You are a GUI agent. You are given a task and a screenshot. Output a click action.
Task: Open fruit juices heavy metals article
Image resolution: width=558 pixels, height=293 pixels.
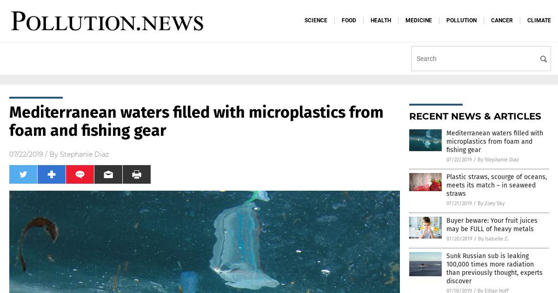click(x=492, y=225)
